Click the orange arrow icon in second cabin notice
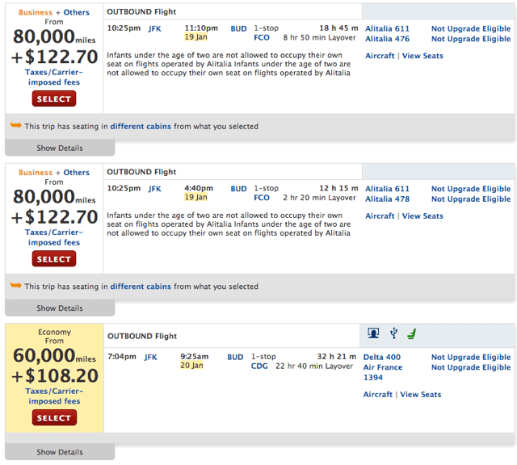Screen dimensions: 517x465 coord(16,285)
